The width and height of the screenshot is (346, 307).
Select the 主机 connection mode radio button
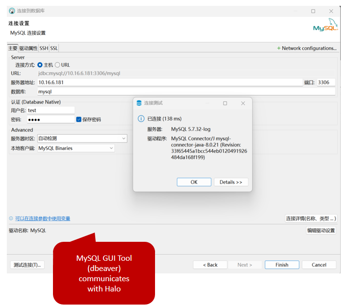pyautogui.click(x=40, y=65)
